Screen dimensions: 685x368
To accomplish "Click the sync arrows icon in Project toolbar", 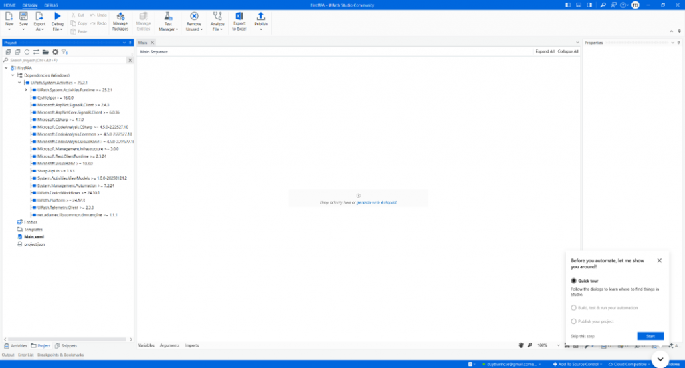I will (x=36, y=52).
